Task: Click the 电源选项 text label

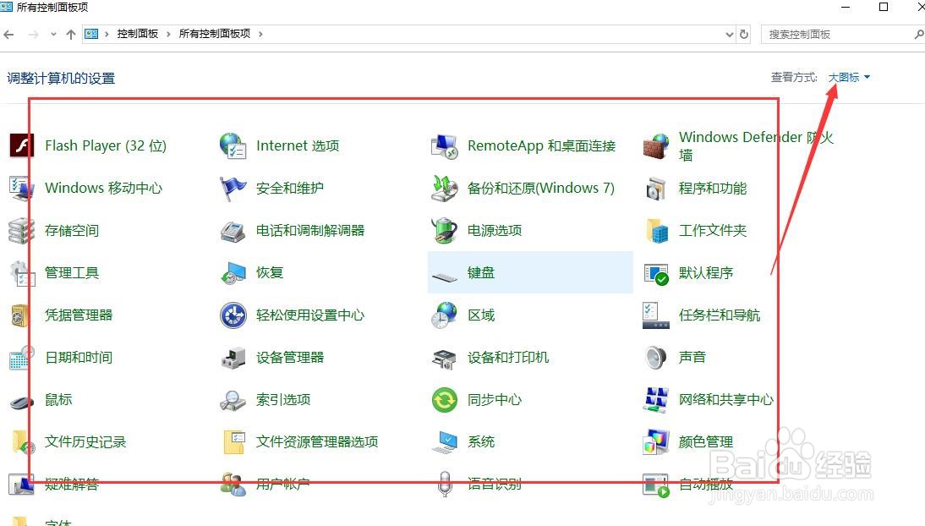Action: [495, 230]
